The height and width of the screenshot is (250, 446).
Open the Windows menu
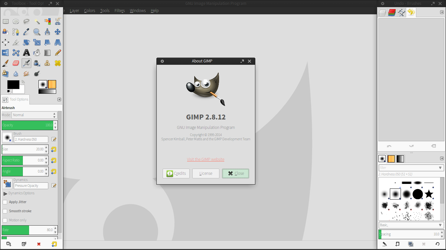138,10
